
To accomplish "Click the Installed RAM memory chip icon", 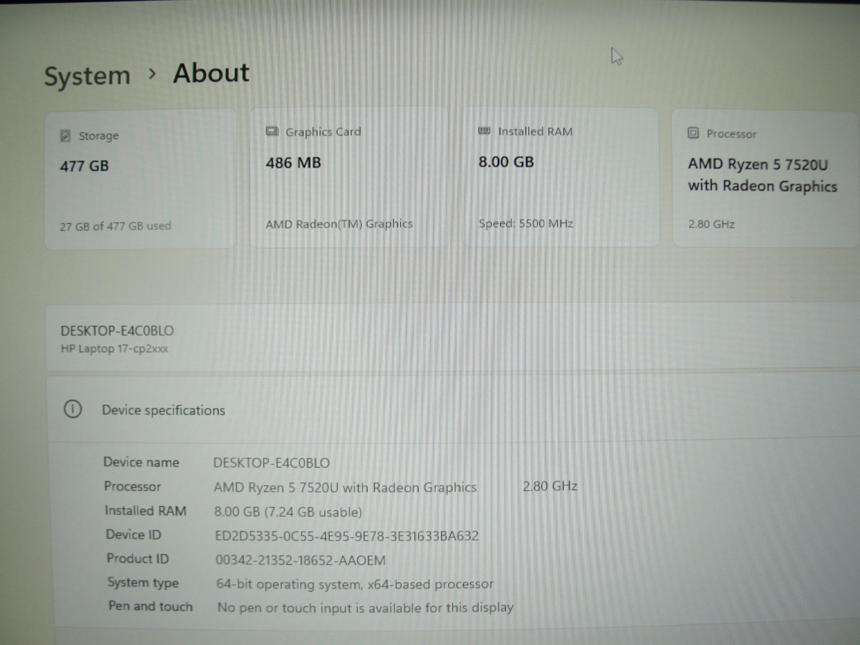I will click(484, 131).
